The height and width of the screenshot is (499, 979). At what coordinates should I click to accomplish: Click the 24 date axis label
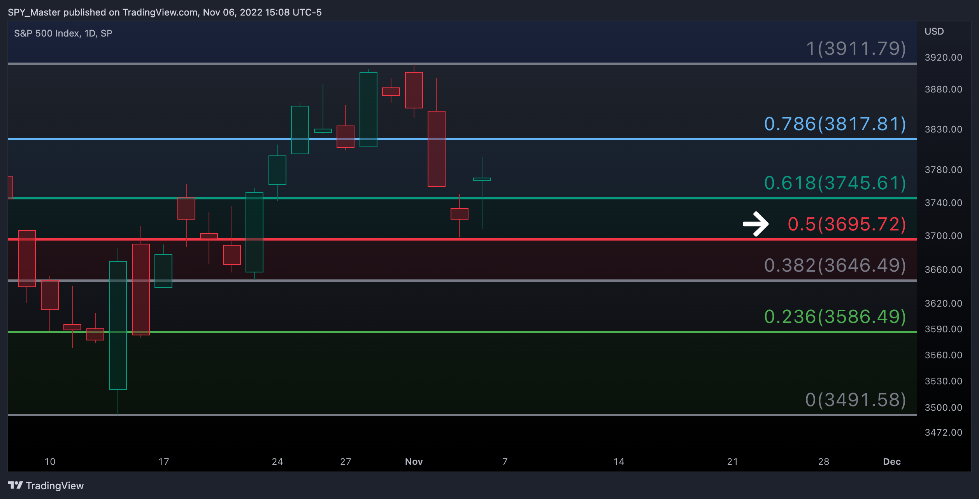pyautogui.click(x=277, y=462)
